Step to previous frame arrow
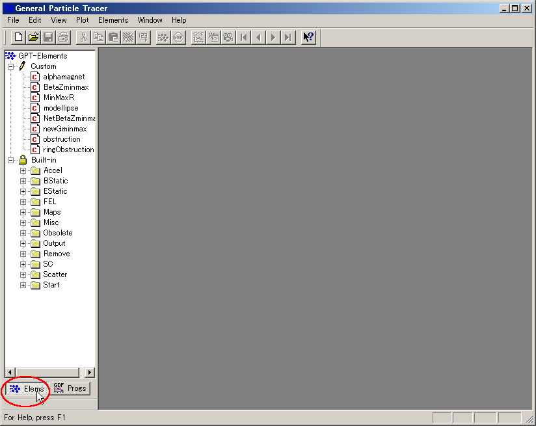Image resolution: width=536 pixels, height=426 pixels. pyautogui.click(x=258, y=37)
